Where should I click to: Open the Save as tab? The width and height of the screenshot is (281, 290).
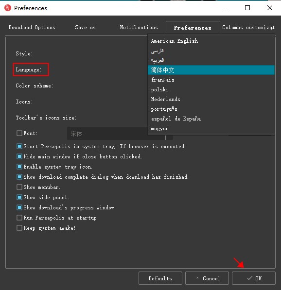86,27
